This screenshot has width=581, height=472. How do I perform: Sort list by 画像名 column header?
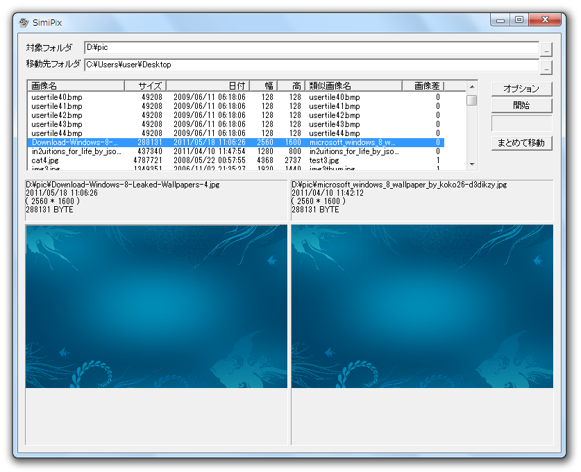coord(76,86)
